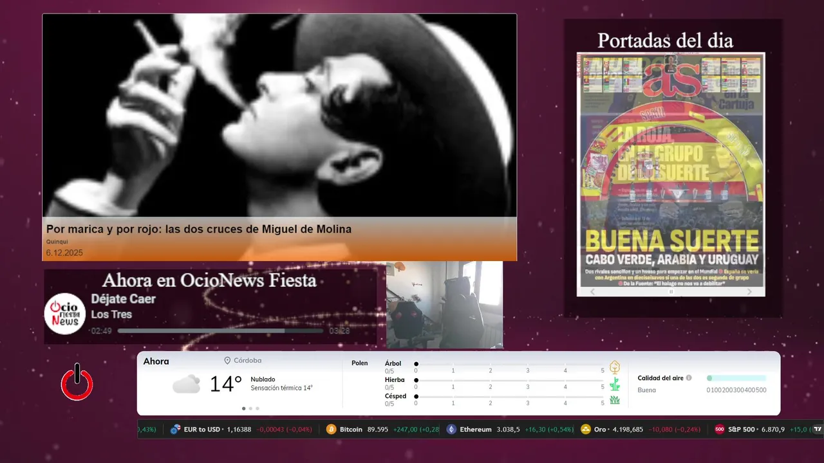The image size is (824, 463).
Task: Click the Nublado weather condition text
Action: pos(263,379)
